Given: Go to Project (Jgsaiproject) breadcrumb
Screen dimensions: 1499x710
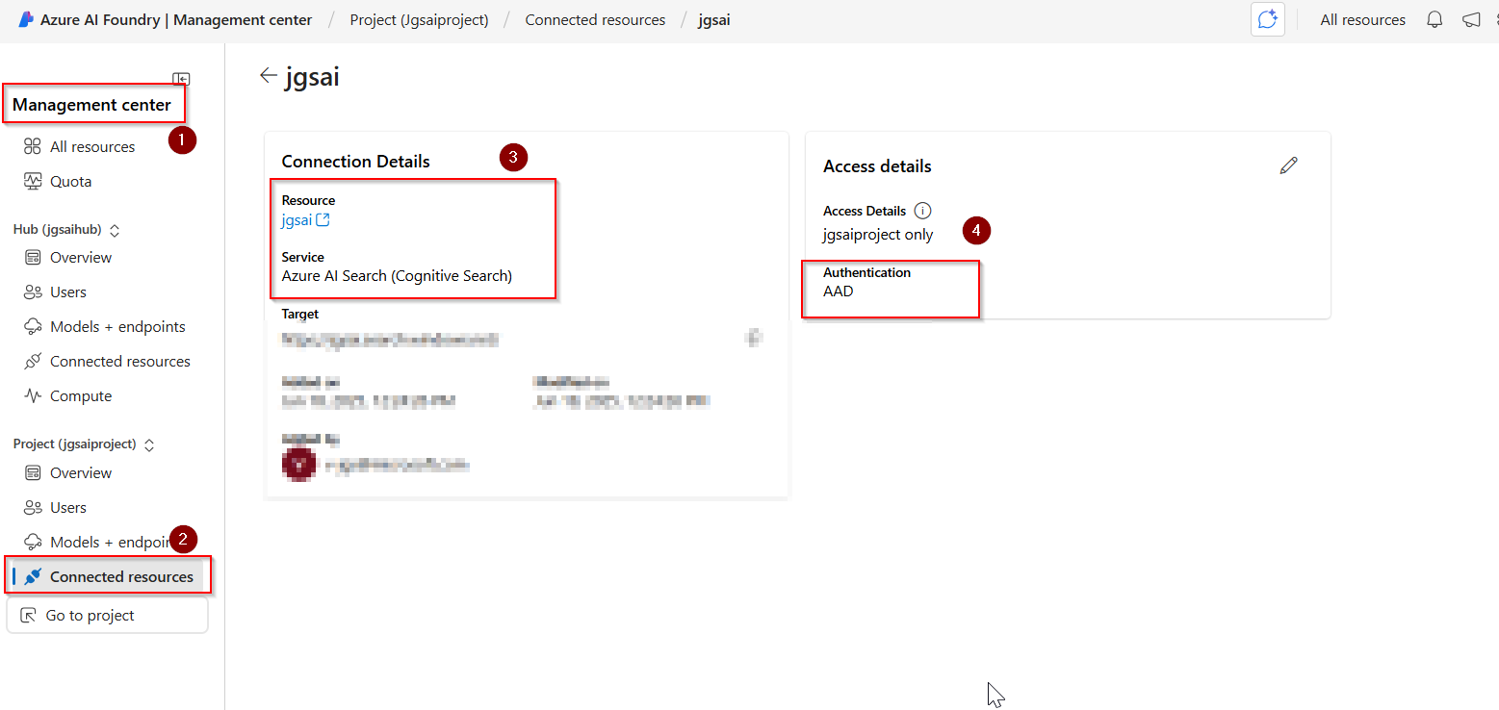Looking at the screenshot, I should tap(419, 19).
